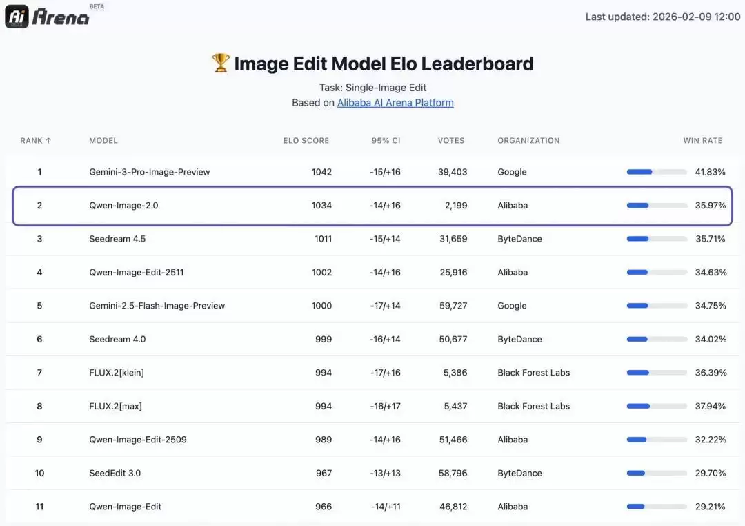Click the Last updated timestamp text
745x526 pixels.
point(662,17)
